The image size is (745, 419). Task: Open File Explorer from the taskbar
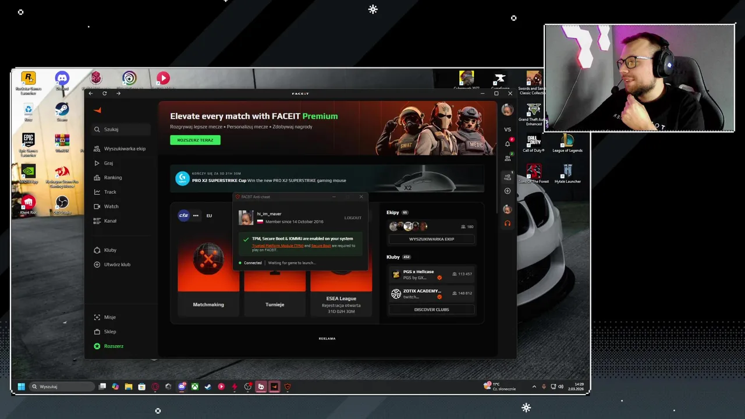129,386
